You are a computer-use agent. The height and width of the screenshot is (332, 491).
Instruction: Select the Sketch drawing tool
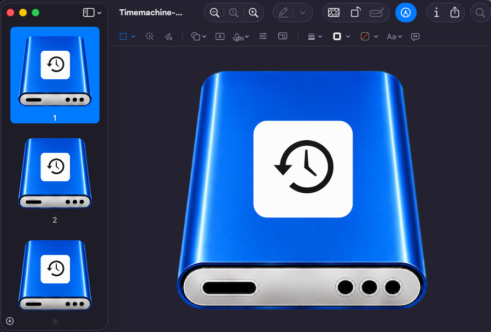click(168, 37)
